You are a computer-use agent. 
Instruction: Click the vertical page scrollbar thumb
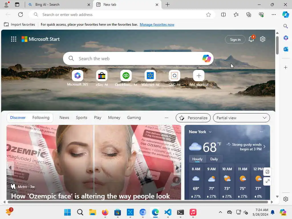(277, 45)
